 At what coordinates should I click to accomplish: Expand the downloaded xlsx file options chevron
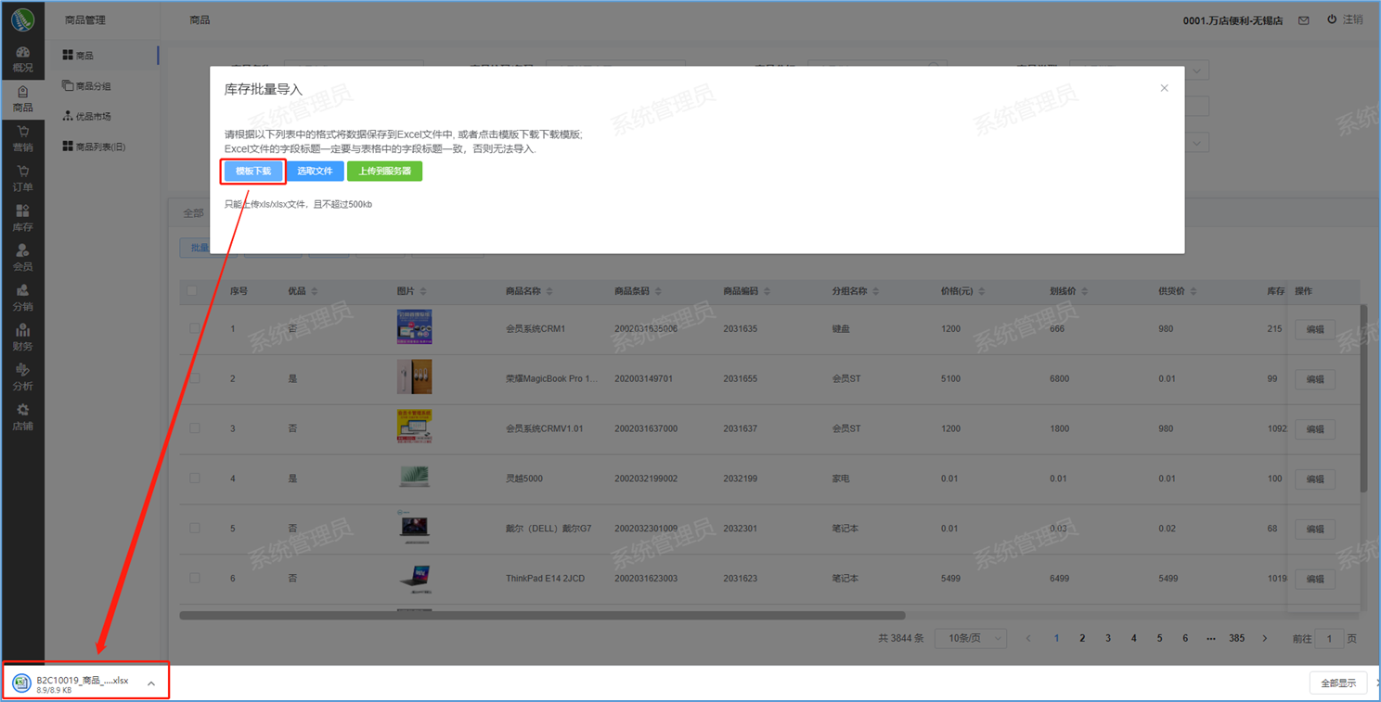[x=151, y=683]
